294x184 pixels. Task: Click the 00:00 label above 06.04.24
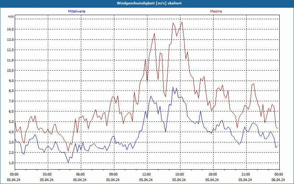(x=279, y=174)
